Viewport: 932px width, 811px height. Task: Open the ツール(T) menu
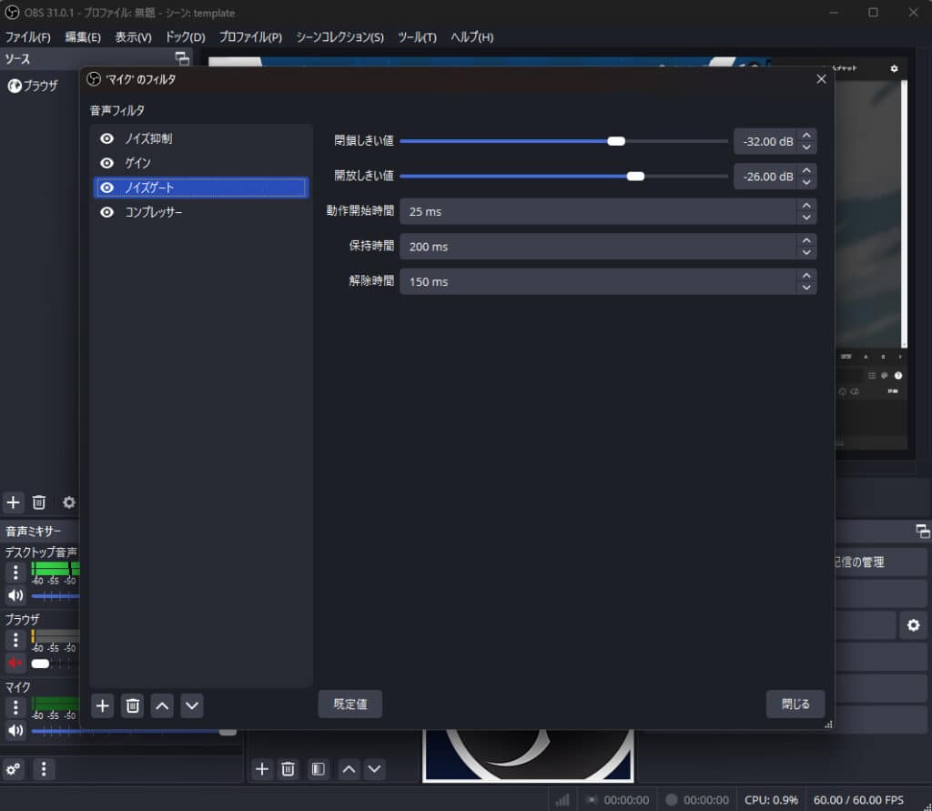pyautogui.click(x=417, y=37)
